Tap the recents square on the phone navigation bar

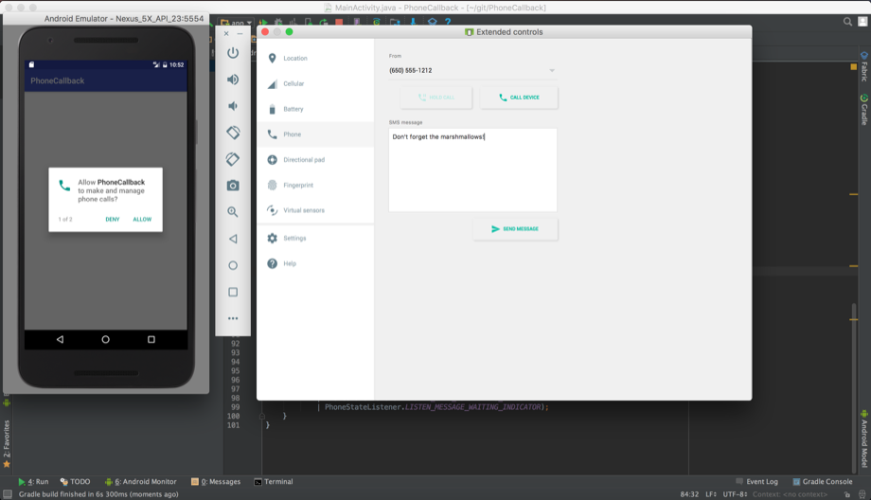pyautogui.click(x=151, y=339)
